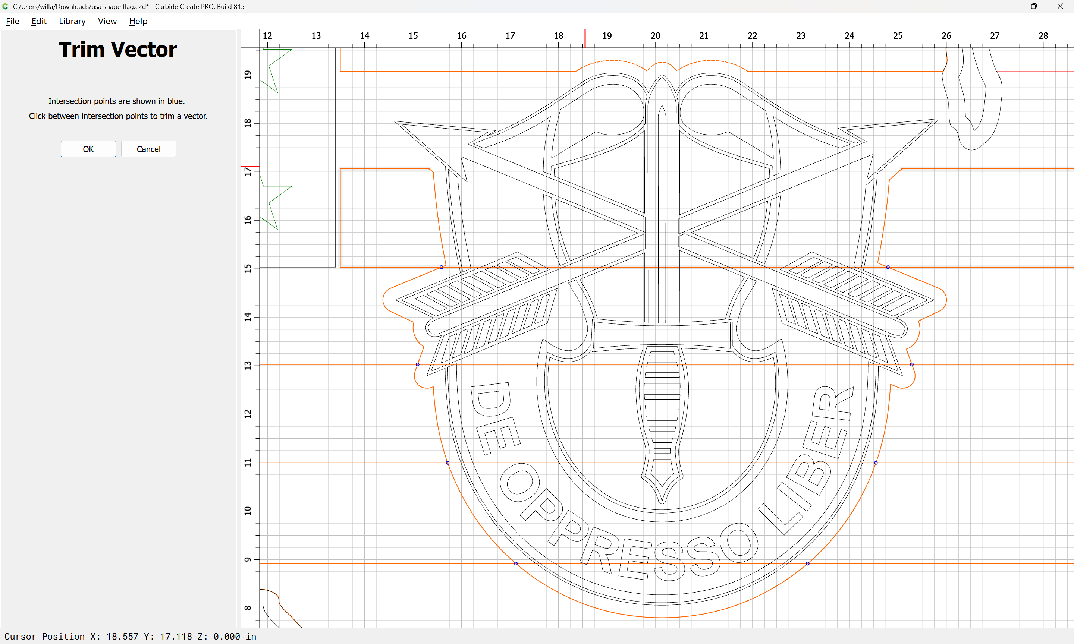Click the Carbide Create app icon in title bar
Image resolution: width=1074 pixels, height=644 pixels.
(x=6, y=6)
